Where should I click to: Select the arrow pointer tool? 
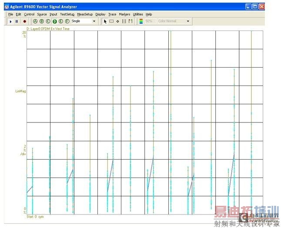coord(105,21)
